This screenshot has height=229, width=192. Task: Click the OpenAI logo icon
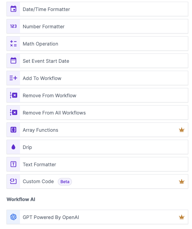(x=13, y=217)
